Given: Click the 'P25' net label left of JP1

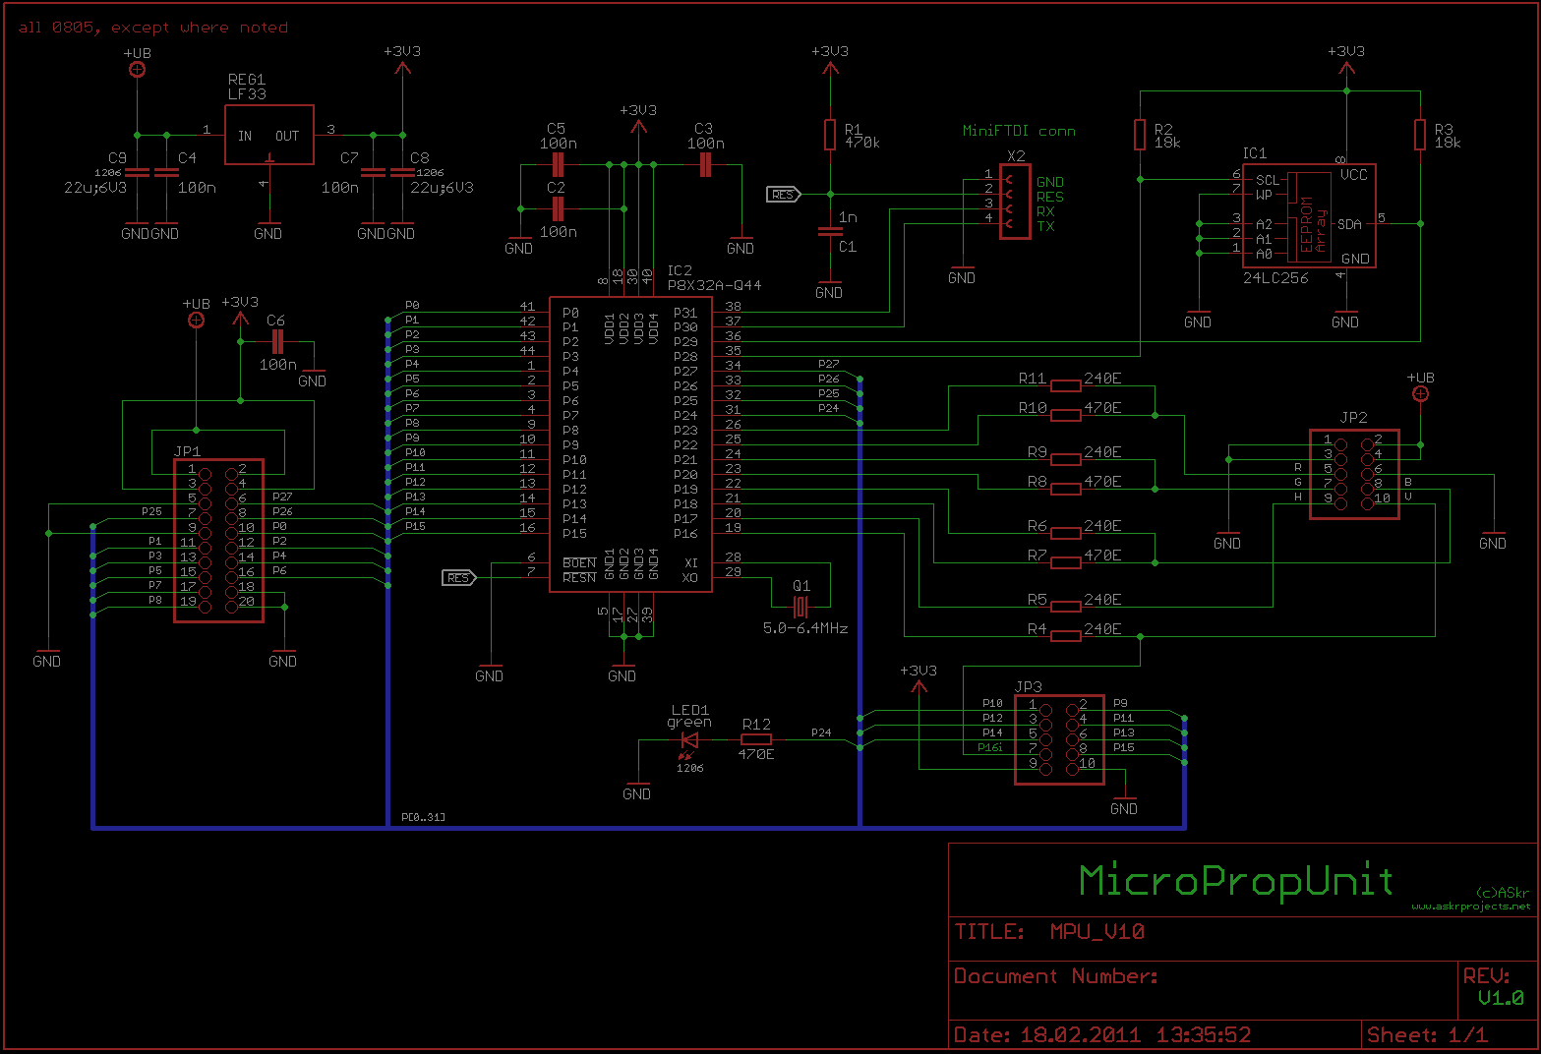Looking at the screenshot, I should [x=151, y=512].
